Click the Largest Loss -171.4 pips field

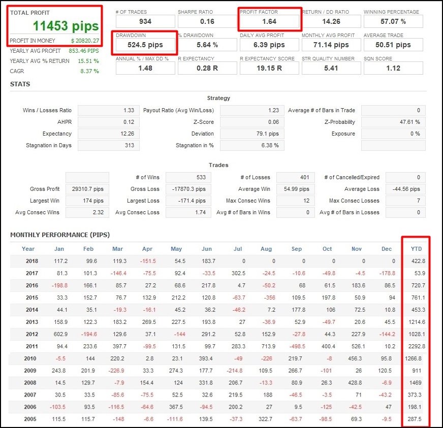pyautogui.click(x=188, y=201)
